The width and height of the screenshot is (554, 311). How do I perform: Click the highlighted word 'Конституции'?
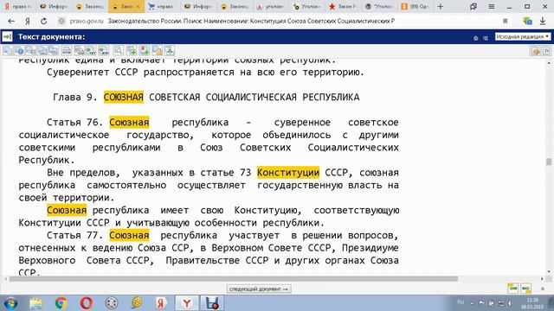288,173
